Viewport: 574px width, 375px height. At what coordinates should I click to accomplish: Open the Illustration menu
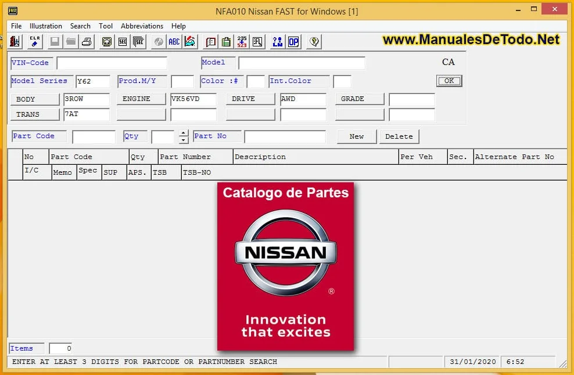(46, 26)
